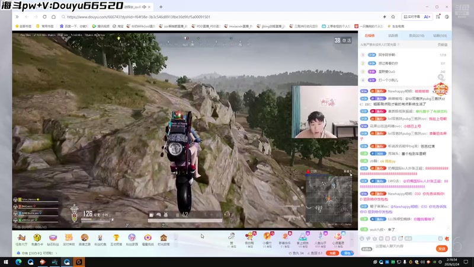
Task: Click the webcam overlay thumbnail in stream
Action: tap(325, 112)
